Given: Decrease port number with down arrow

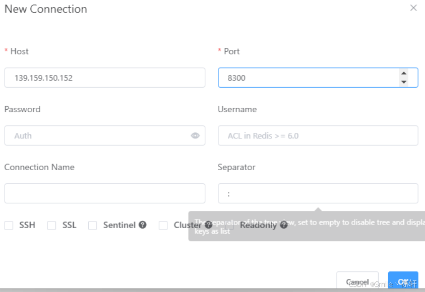Looking at the screenshot, I should (404, 82).
